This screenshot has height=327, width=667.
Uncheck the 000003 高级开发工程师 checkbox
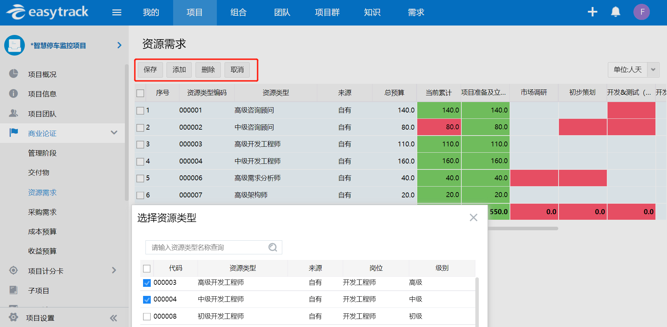tap(147, 283)
